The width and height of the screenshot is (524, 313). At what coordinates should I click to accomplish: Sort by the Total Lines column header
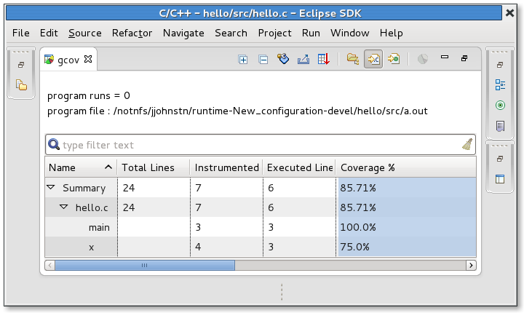pos(154,167)
